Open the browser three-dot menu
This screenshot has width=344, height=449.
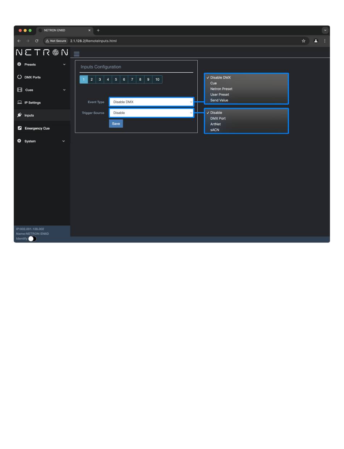[x=325, y=41]
